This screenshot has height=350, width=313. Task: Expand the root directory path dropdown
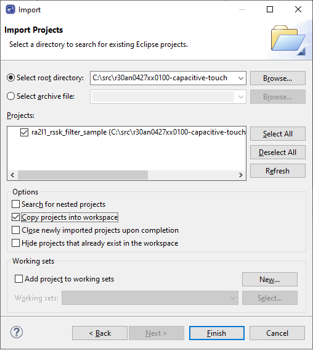click(240, 78)
